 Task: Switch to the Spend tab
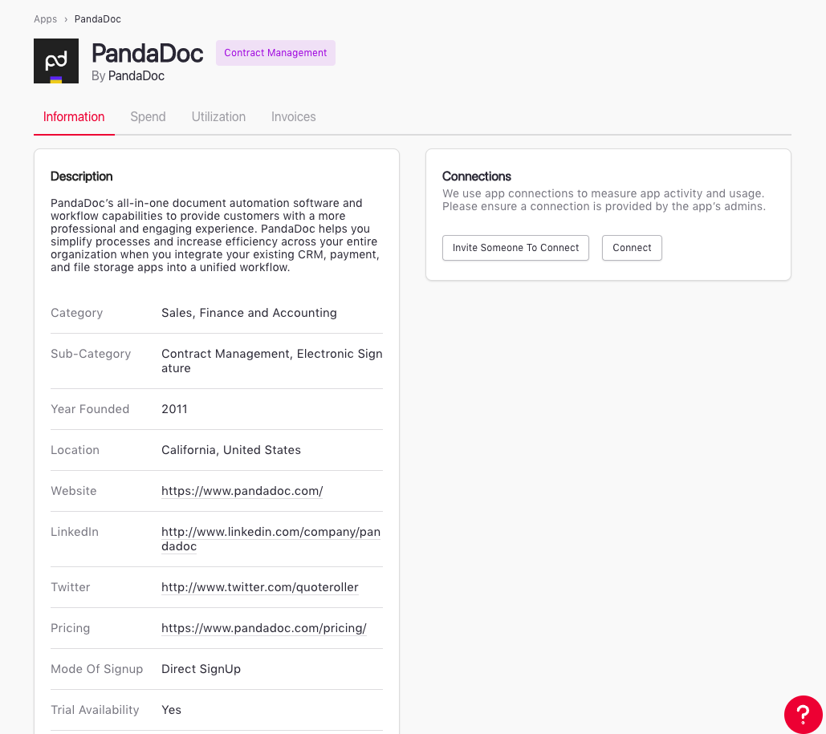point(148,117)
